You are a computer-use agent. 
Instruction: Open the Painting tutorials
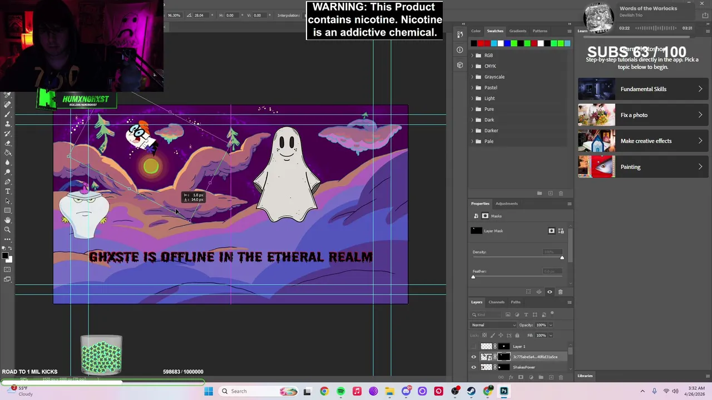point(642,167)
